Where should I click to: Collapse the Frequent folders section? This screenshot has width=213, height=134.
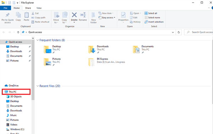coord(38,40)
